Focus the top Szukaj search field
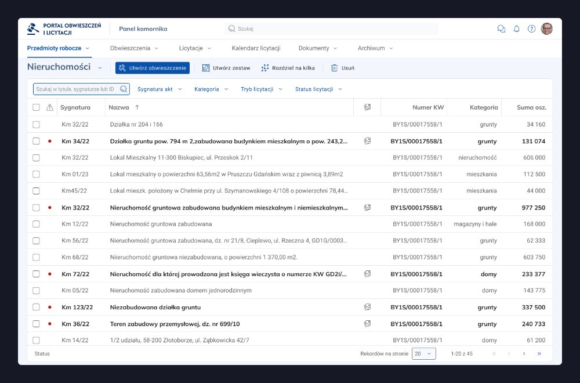This screenshot has height=383, width=580. click(x=331, y=28)
